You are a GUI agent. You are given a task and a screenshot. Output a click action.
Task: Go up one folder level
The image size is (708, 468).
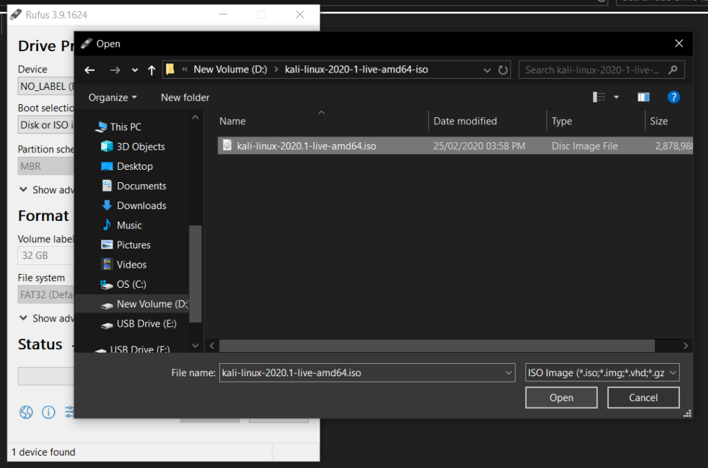(151, 70)
